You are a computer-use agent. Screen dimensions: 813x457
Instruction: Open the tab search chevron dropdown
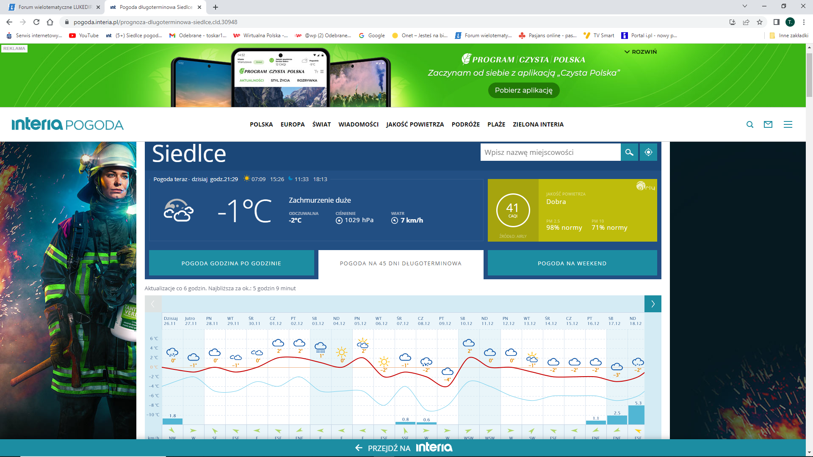click(x=745, y=6)
